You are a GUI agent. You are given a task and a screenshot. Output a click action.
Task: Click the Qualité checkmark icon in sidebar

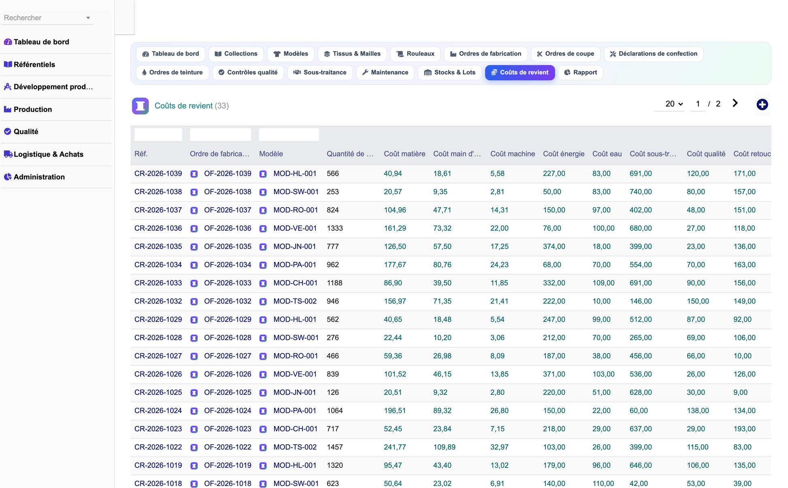(x=8, y=131)
